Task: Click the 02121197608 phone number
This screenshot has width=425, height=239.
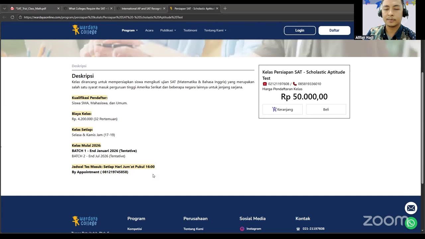Action: coord(279,84)
